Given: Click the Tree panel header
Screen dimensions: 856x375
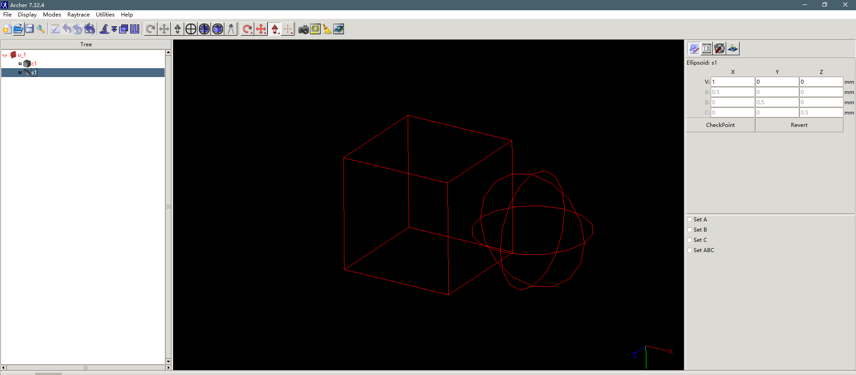Looking at the screenshot, I should click(x=86, y=45).
